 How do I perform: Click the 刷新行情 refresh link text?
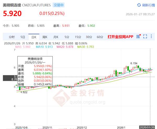tap(148, 5)
